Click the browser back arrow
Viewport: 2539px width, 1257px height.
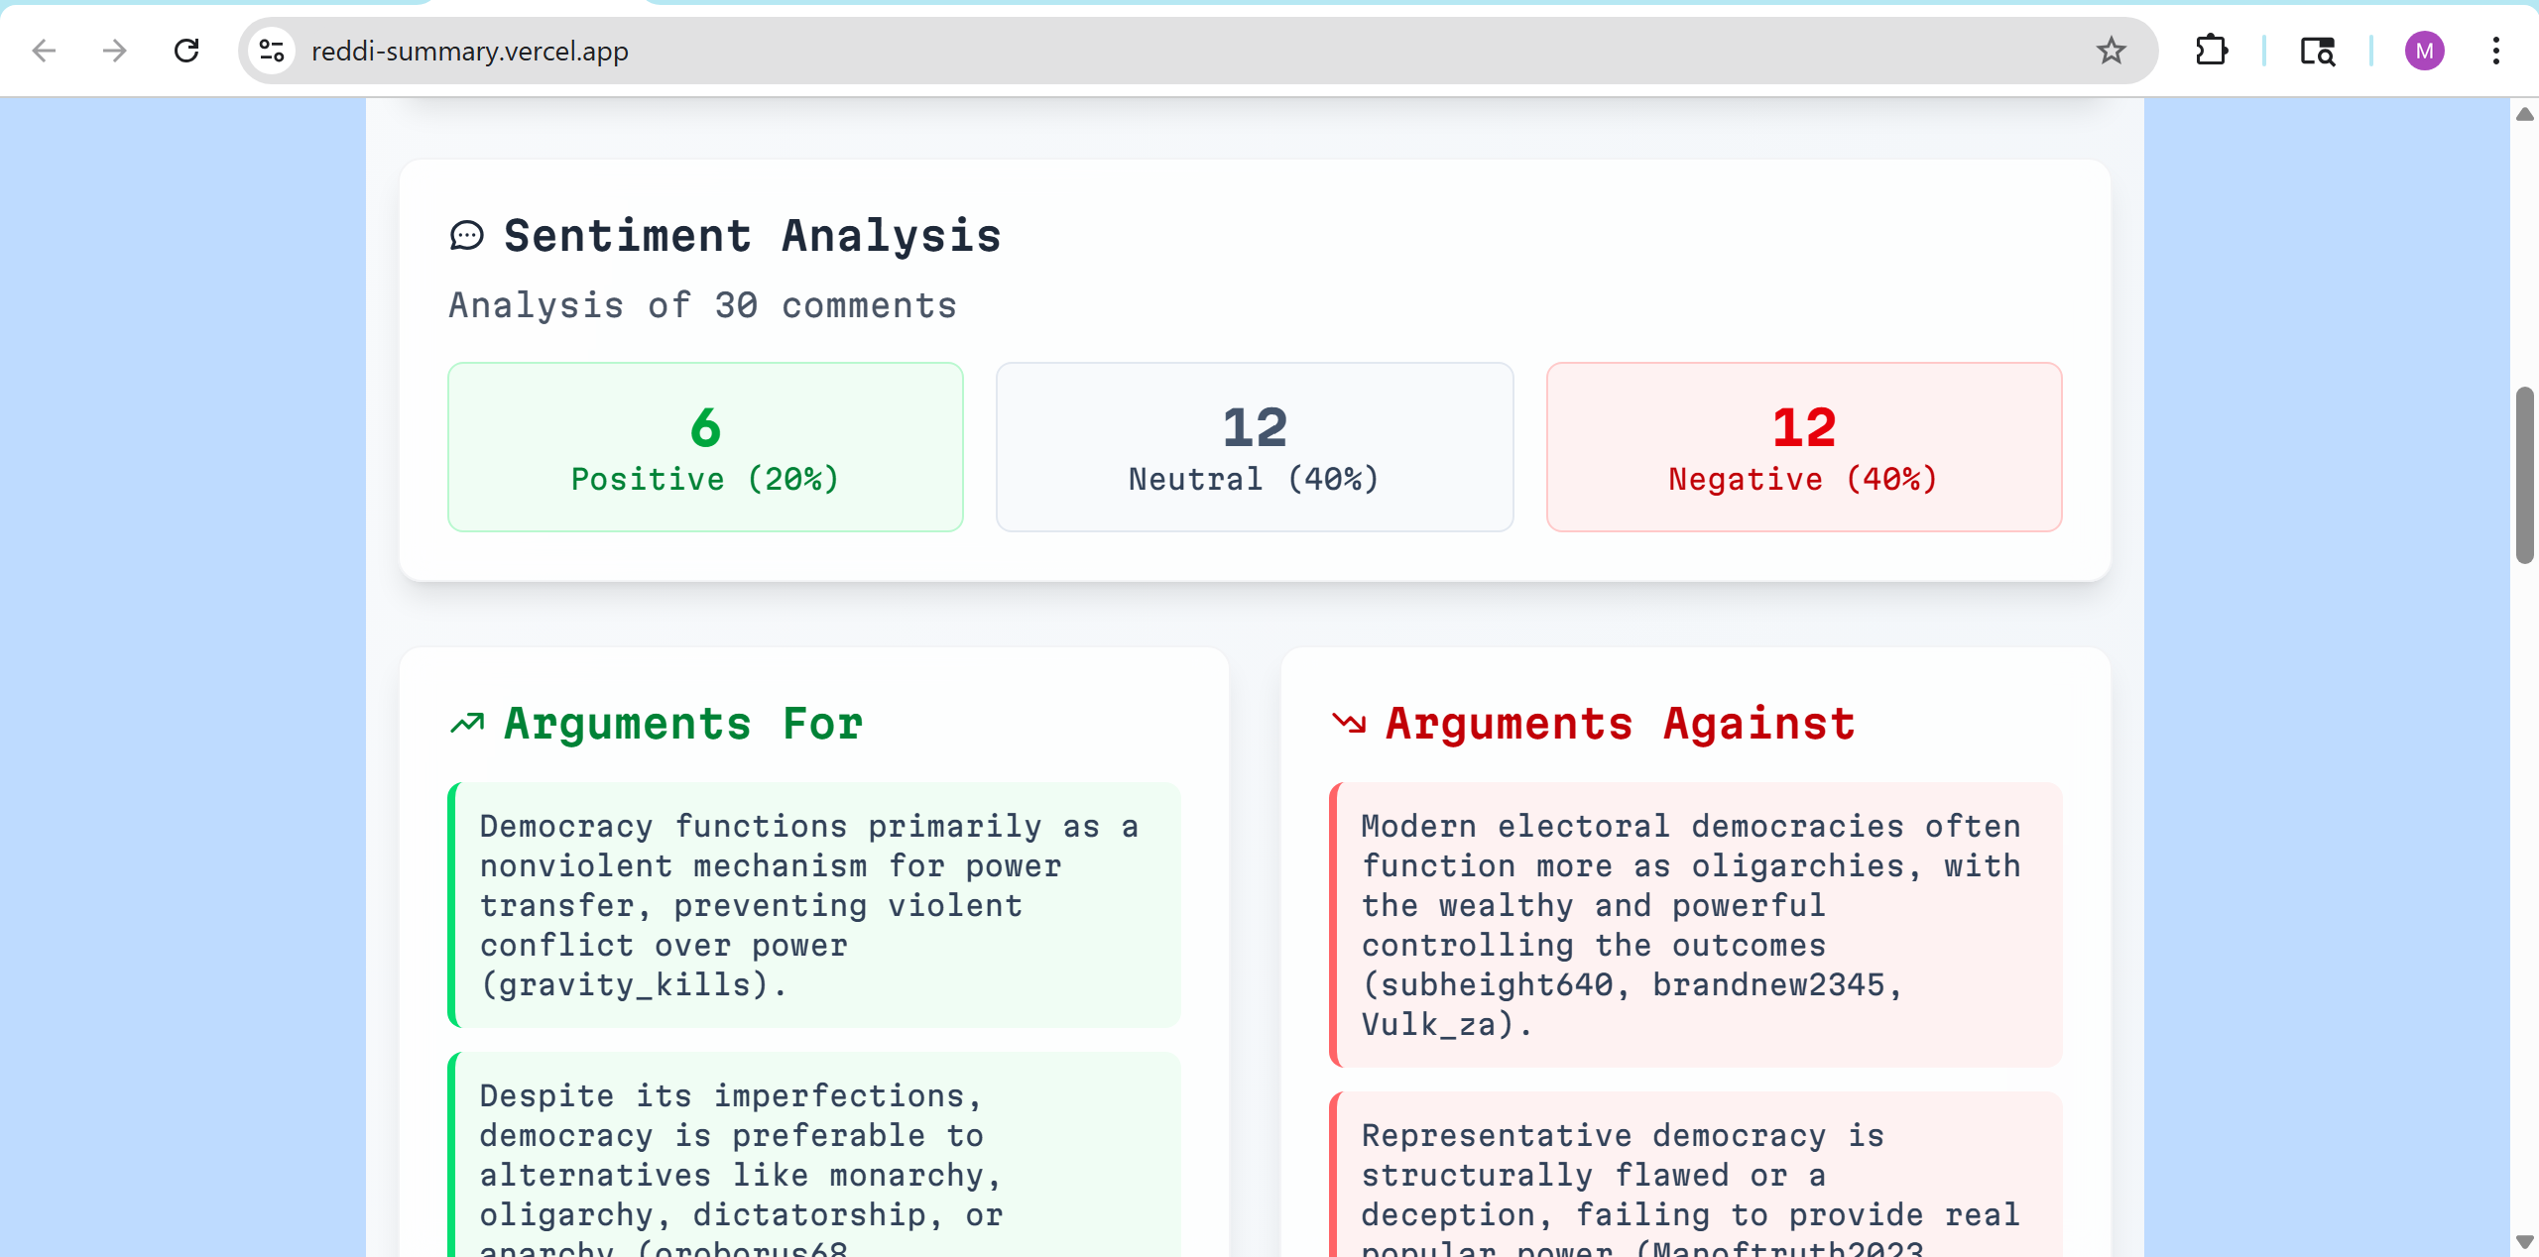click(x=44, y=51)
